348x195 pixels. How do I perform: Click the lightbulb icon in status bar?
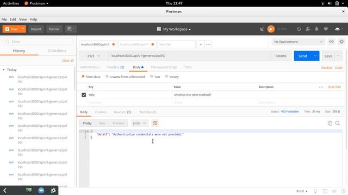tap(315, 191)
